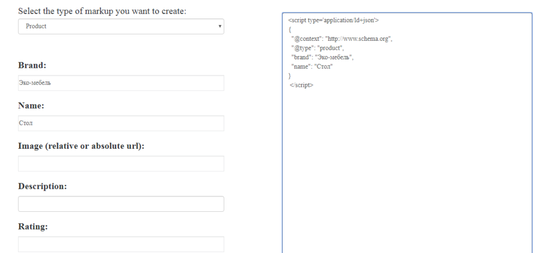Click 'Select the type of markup' heading
This screenshot has height=253, width=542.
tap(102, 11)
